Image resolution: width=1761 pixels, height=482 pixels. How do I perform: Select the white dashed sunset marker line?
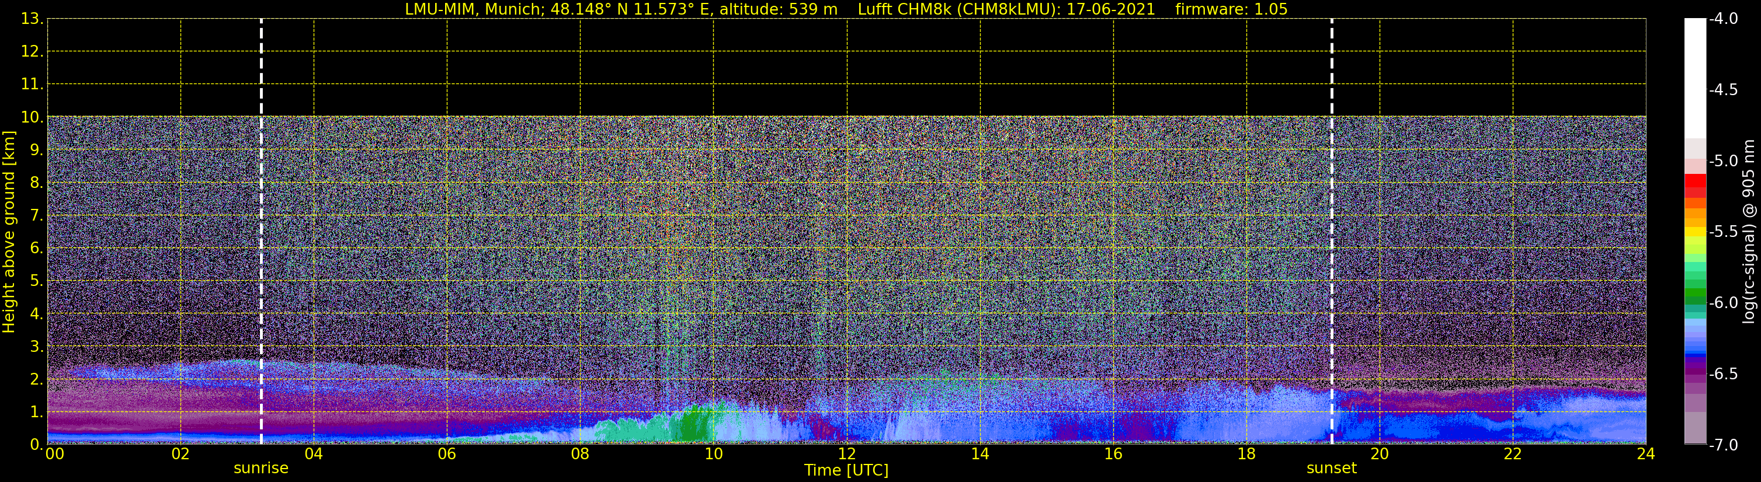click(x=1332, y=232)
